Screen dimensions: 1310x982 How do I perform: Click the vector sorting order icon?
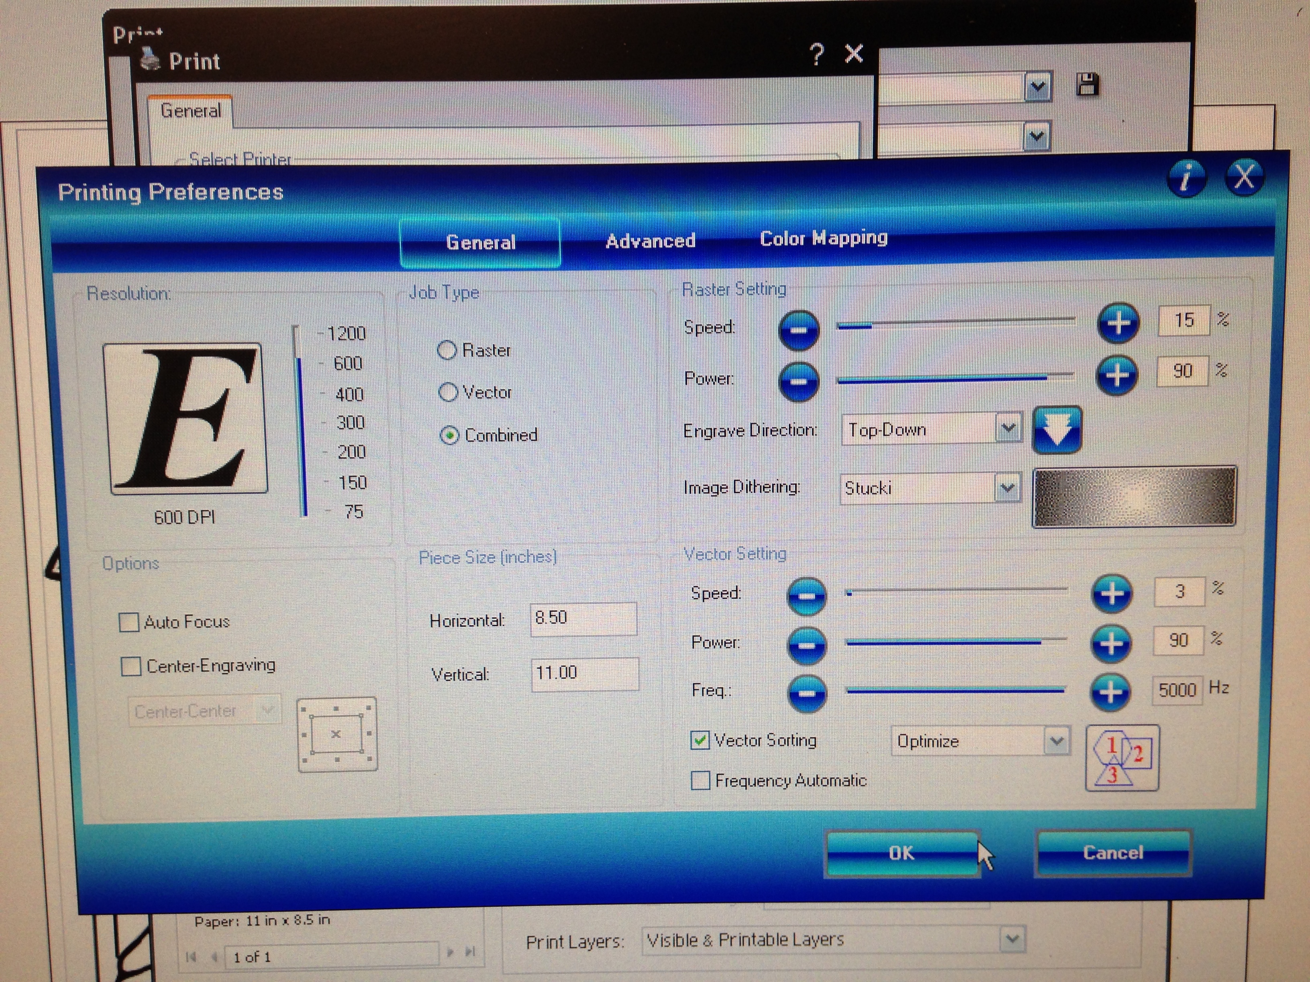pyautogui.click(x=1122, y=758)
